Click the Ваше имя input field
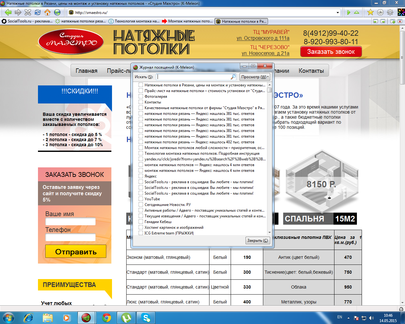 [x=71, y=221]
